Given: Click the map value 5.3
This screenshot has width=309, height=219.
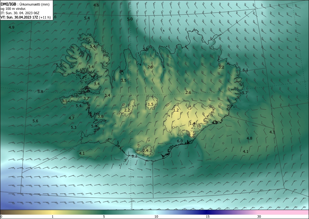Looking at the screenshot, I should [74, 128].
